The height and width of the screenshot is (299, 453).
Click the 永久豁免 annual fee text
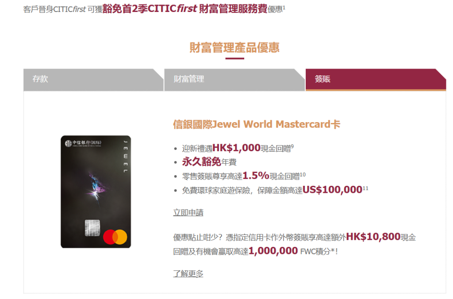coord(202,162)
